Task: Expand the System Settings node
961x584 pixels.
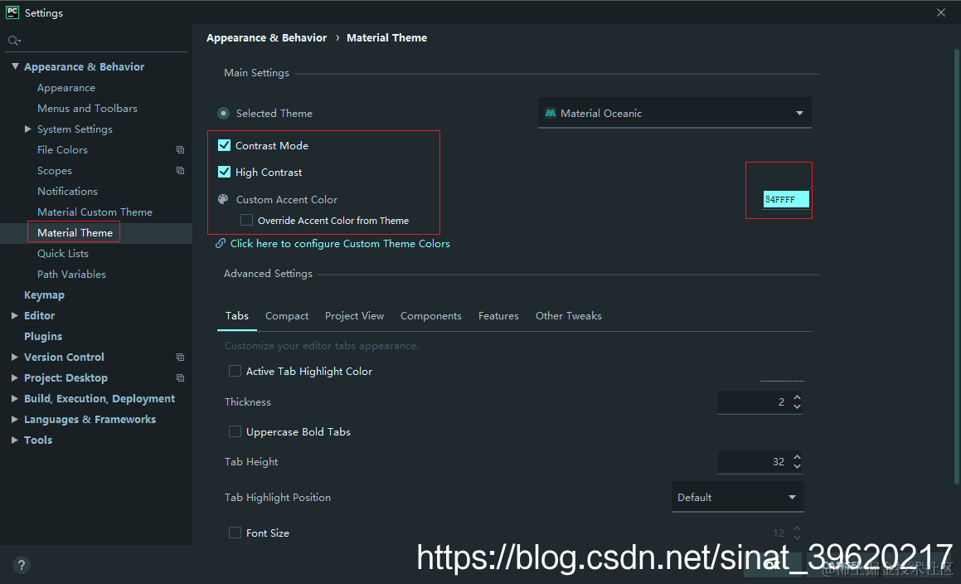Action: coord(27,129)
